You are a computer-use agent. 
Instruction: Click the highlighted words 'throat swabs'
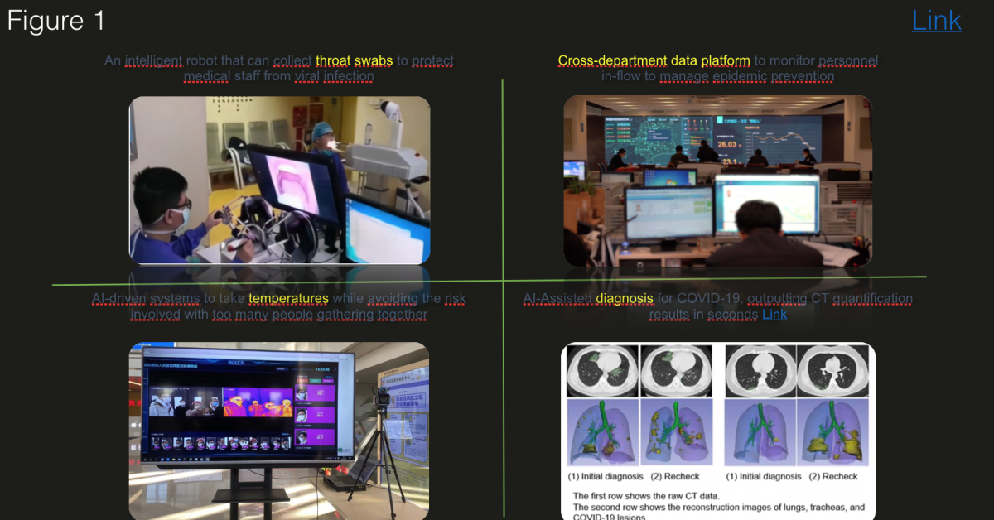pos(355,61)
